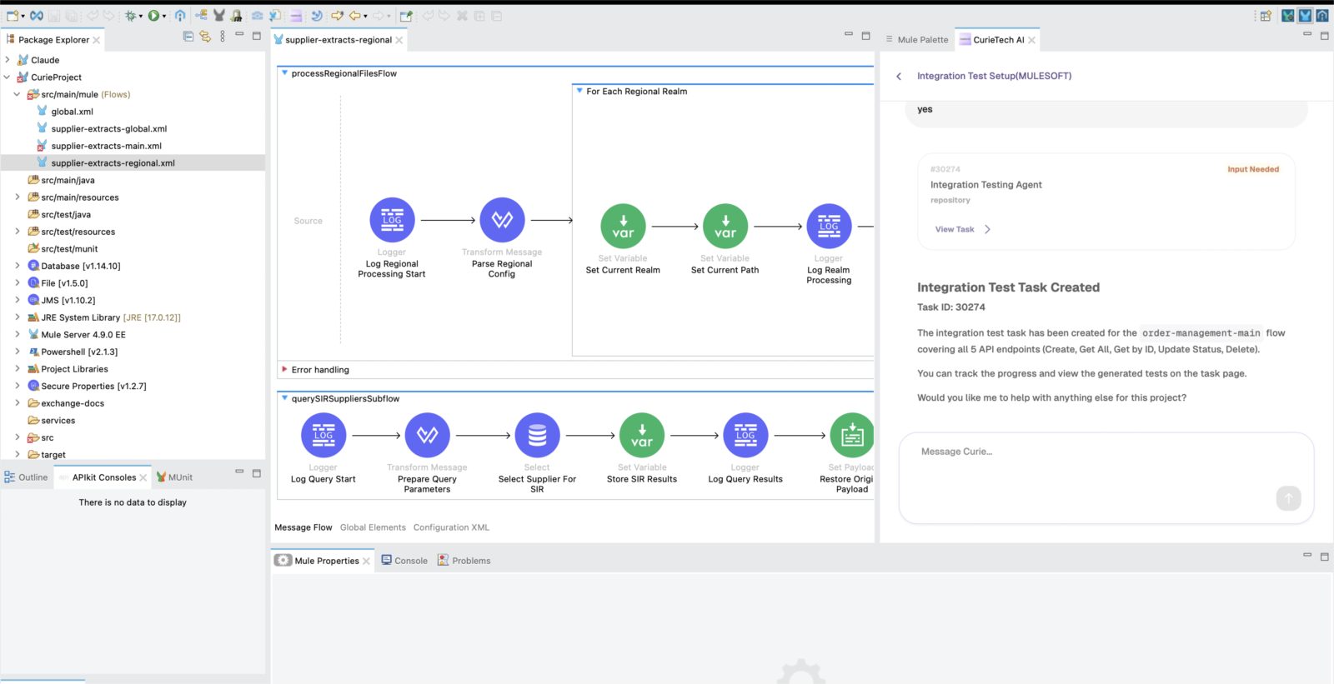Viewport: 1334px width, 684px height.
Task: Click the Input Needed status label
Action: point(1253,169)
